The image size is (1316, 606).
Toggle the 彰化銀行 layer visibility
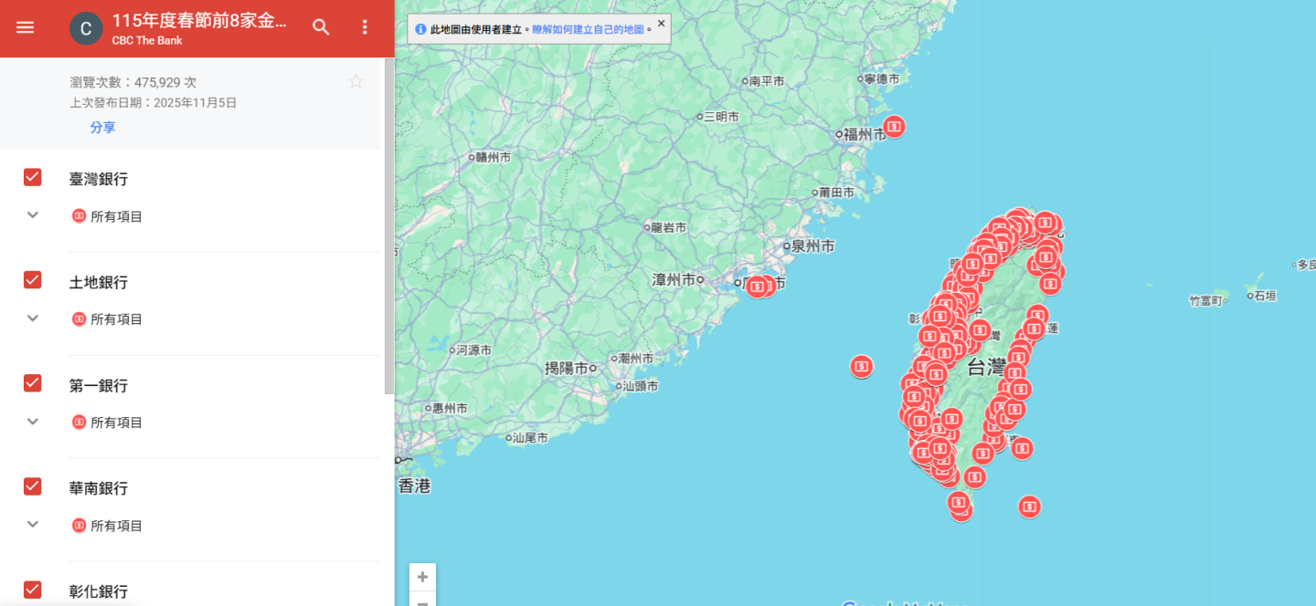(x=32, y=589)
